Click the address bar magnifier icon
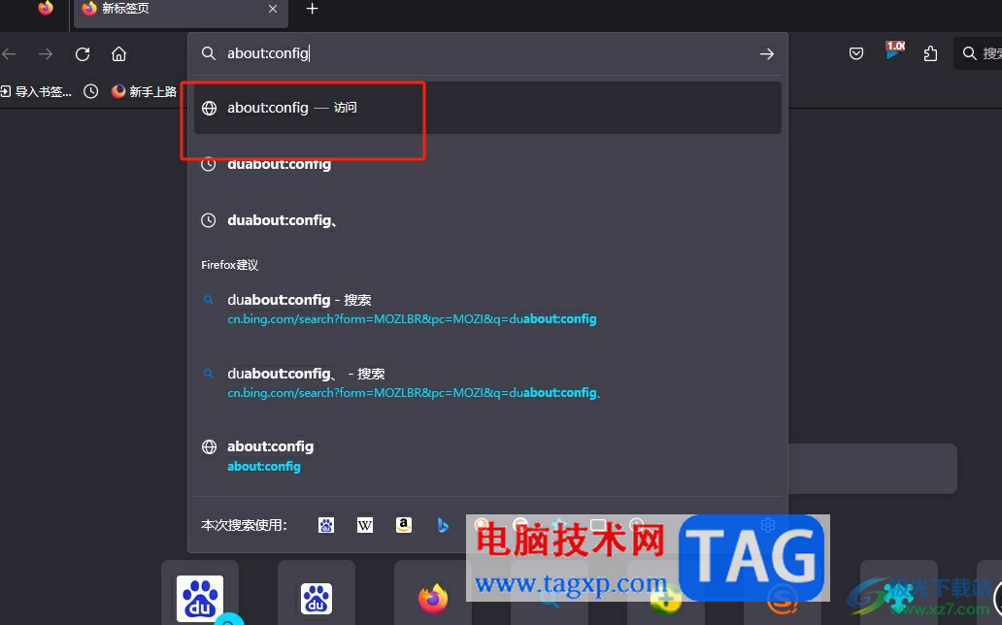The image size is (1002, 625). click(209, 53)
